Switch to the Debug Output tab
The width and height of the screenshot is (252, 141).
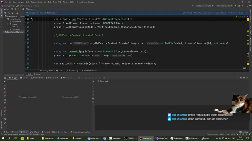(52, 78)
